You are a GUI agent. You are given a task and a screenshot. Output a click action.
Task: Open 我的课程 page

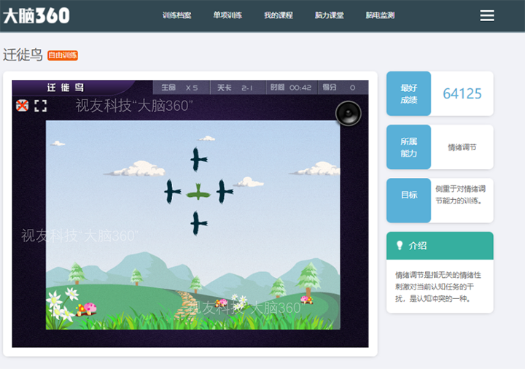pyautogui.click(x=279, y=15)
